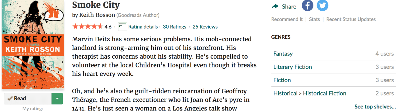Click the Facebook share icon
Image resolution: width=409 pixels, height=111 pixels.
(x=307, y=6)
